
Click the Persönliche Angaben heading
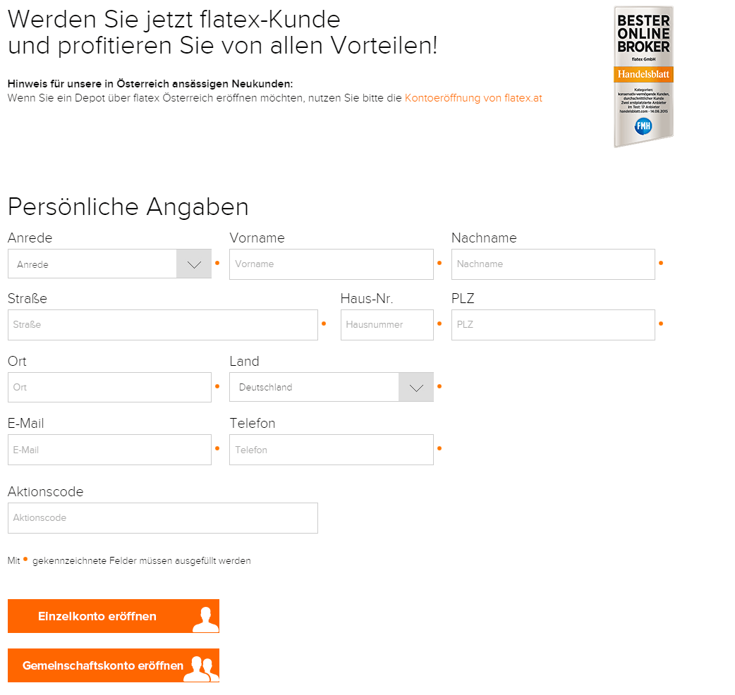(x=128, y=207)
